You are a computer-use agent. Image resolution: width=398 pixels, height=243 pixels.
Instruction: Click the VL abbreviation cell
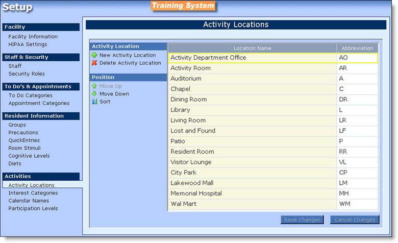[357, 162]
